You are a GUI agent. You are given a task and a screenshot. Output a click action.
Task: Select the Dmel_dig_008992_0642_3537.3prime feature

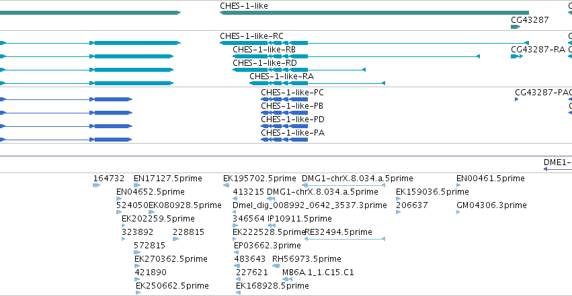(x=310, y=205)
